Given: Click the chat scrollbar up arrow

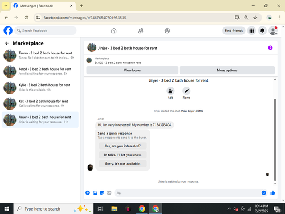Looking at the screenshot, I should (275, 79).
